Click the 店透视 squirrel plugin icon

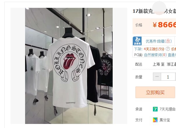137,41
